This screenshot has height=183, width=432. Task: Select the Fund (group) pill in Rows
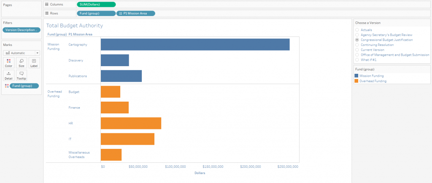(96, 13)
